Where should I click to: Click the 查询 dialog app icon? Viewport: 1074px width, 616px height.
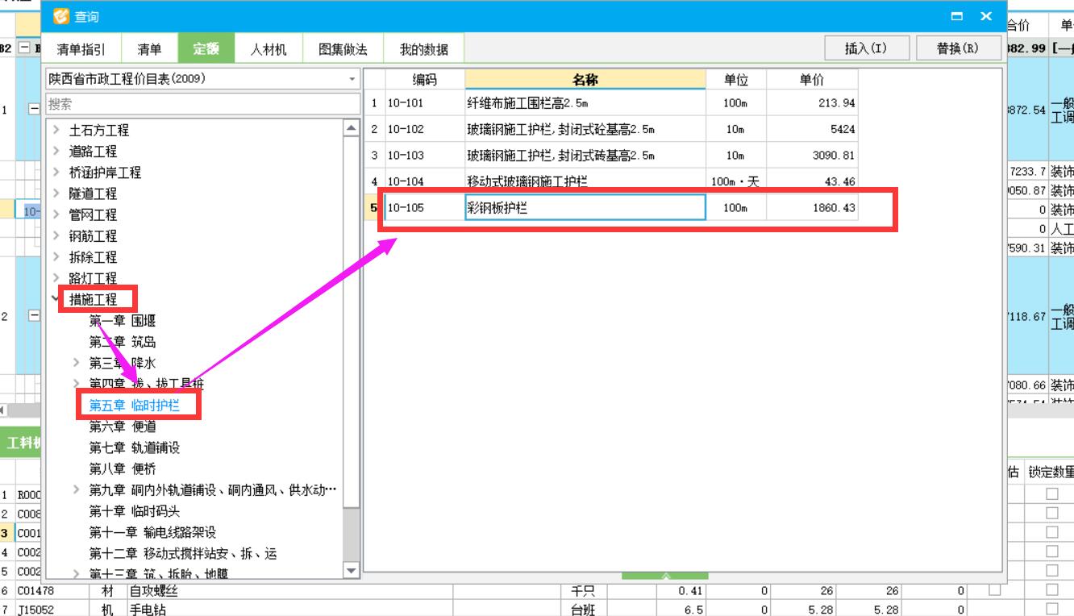tap(61, 16)
